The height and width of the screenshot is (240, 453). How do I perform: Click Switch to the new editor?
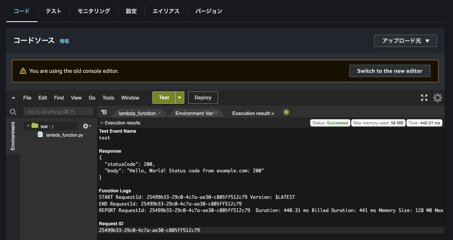390,71
